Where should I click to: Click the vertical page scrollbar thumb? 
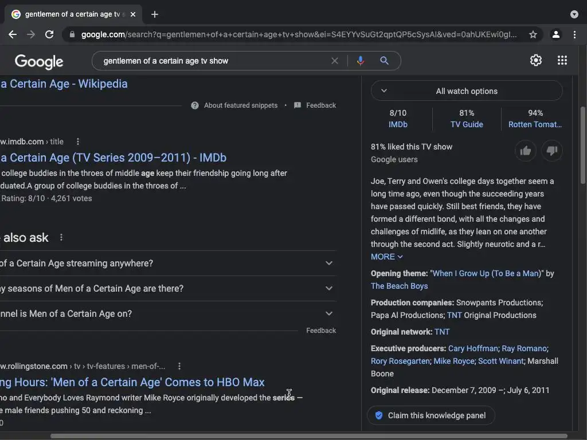[583, 145]
